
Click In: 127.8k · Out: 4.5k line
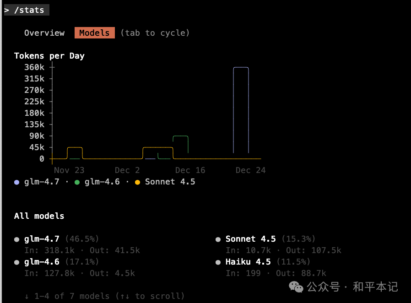click(x=80, y=273)
